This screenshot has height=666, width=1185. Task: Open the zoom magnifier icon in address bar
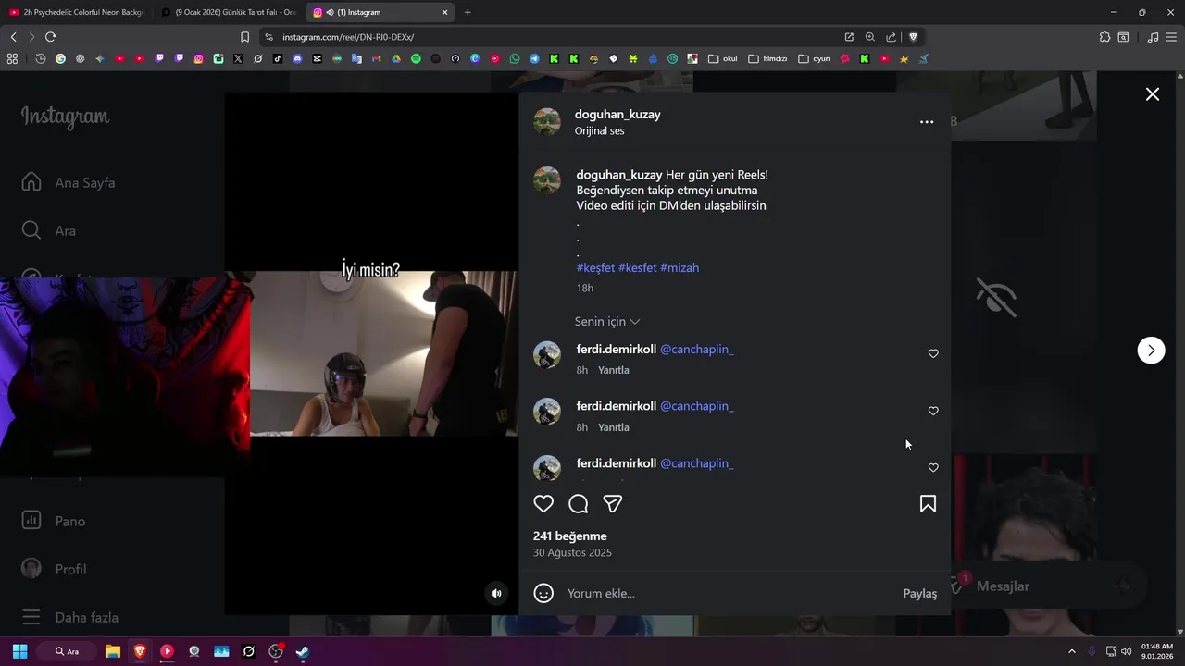870,37
